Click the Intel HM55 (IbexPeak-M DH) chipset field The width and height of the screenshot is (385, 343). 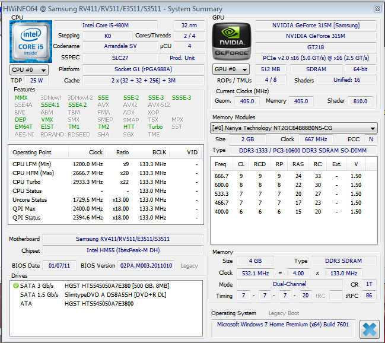pyautogui.click(x=123, y=250)
